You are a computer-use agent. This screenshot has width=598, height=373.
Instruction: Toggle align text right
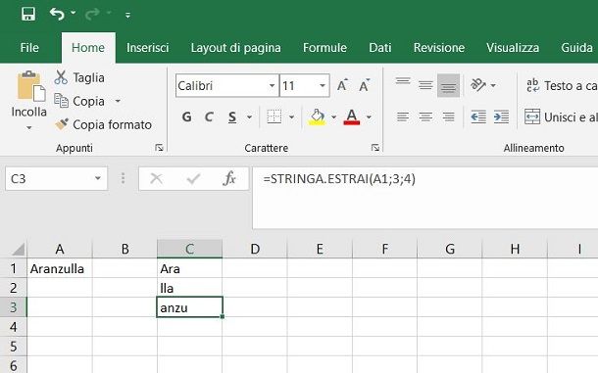tap(449, 117)
